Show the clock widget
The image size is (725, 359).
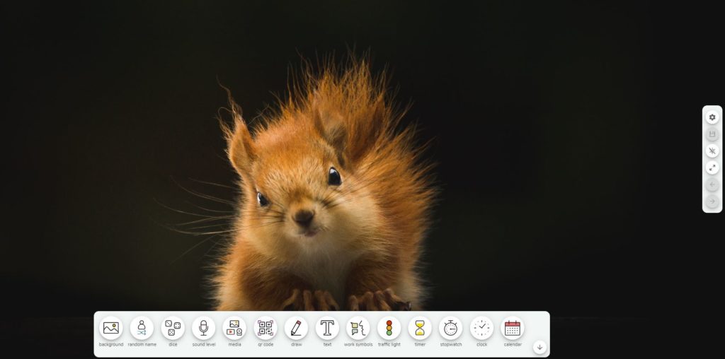pos(481,328)
